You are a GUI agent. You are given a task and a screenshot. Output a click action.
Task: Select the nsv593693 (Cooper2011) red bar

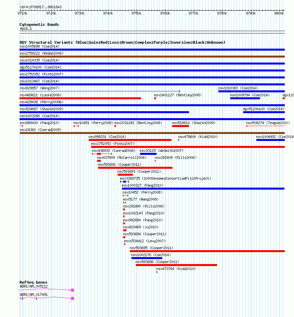125,175
